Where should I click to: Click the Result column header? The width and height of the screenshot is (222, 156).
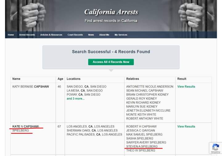click(182, 79)
